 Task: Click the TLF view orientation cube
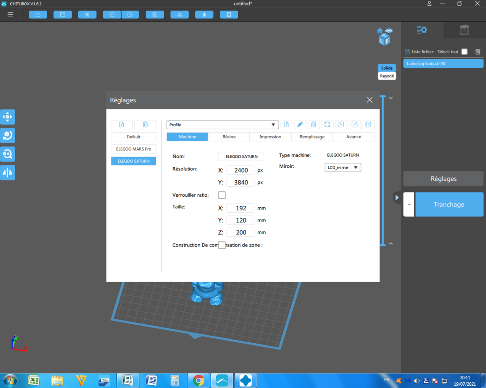point(384,40)
